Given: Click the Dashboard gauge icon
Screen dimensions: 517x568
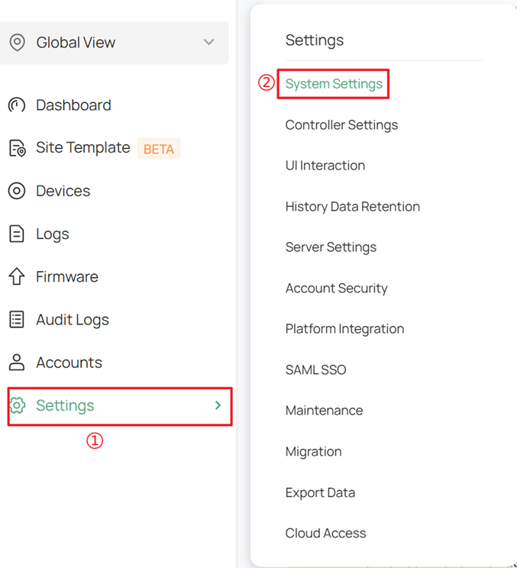Looking at the screenshot, I should (17, 105).
